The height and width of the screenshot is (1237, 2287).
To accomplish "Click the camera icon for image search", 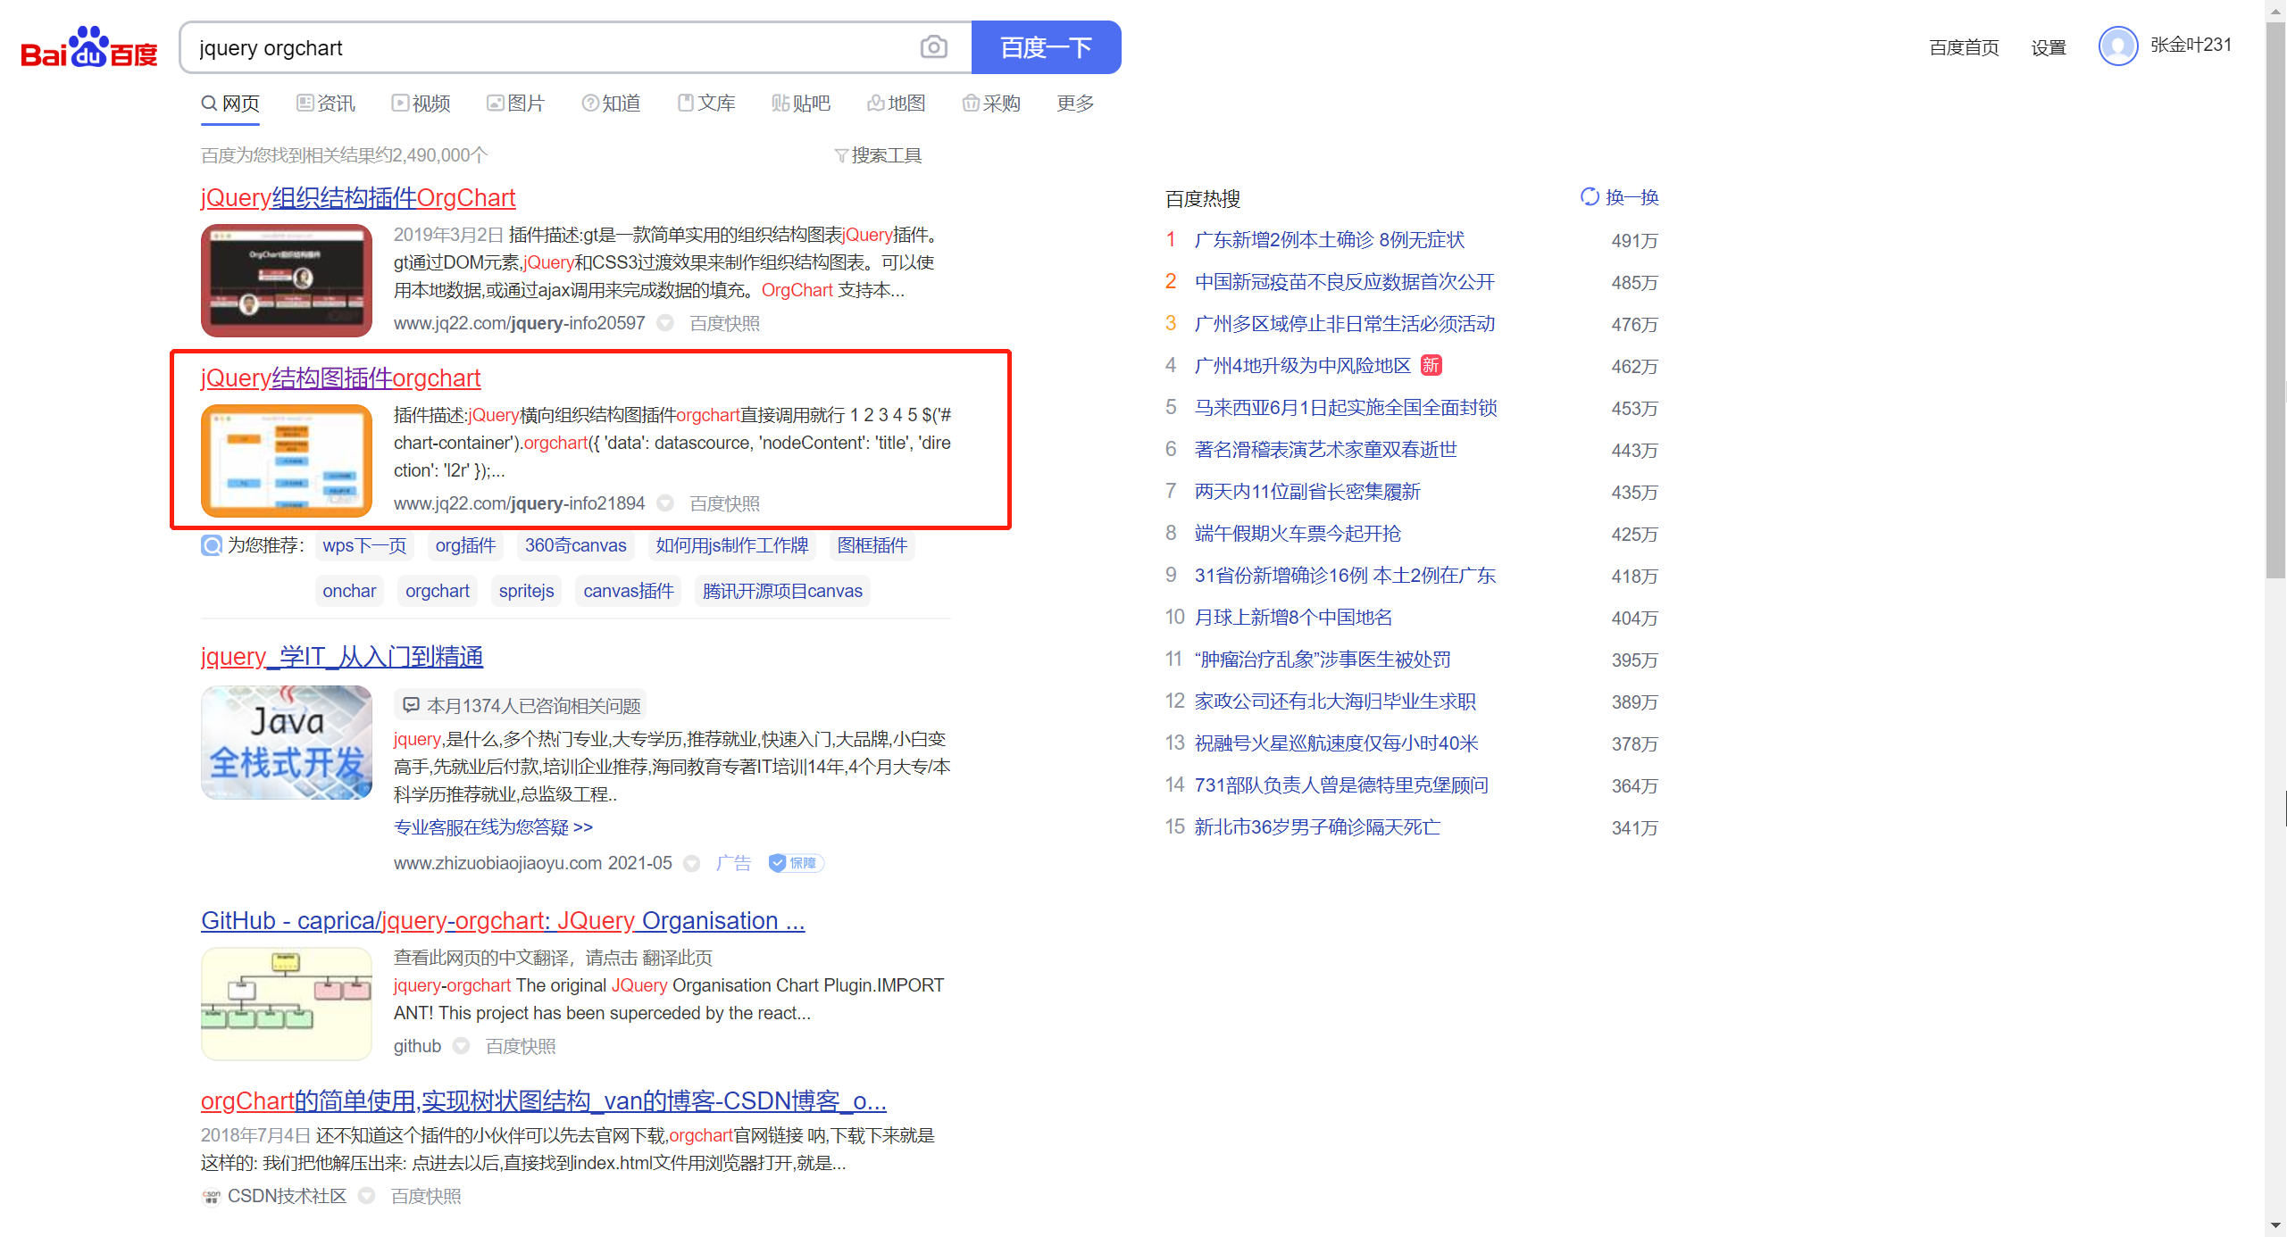I will (934, 46).
